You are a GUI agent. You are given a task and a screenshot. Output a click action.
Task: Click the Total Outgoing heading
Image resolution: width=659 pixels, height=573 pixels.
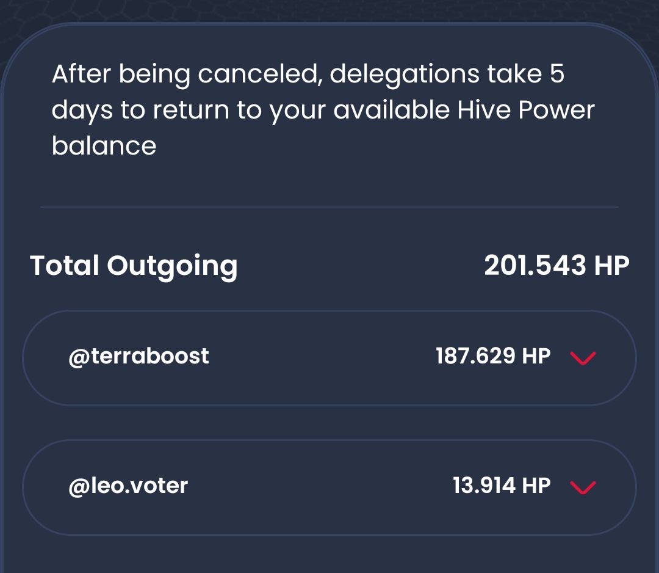[134, 266]
